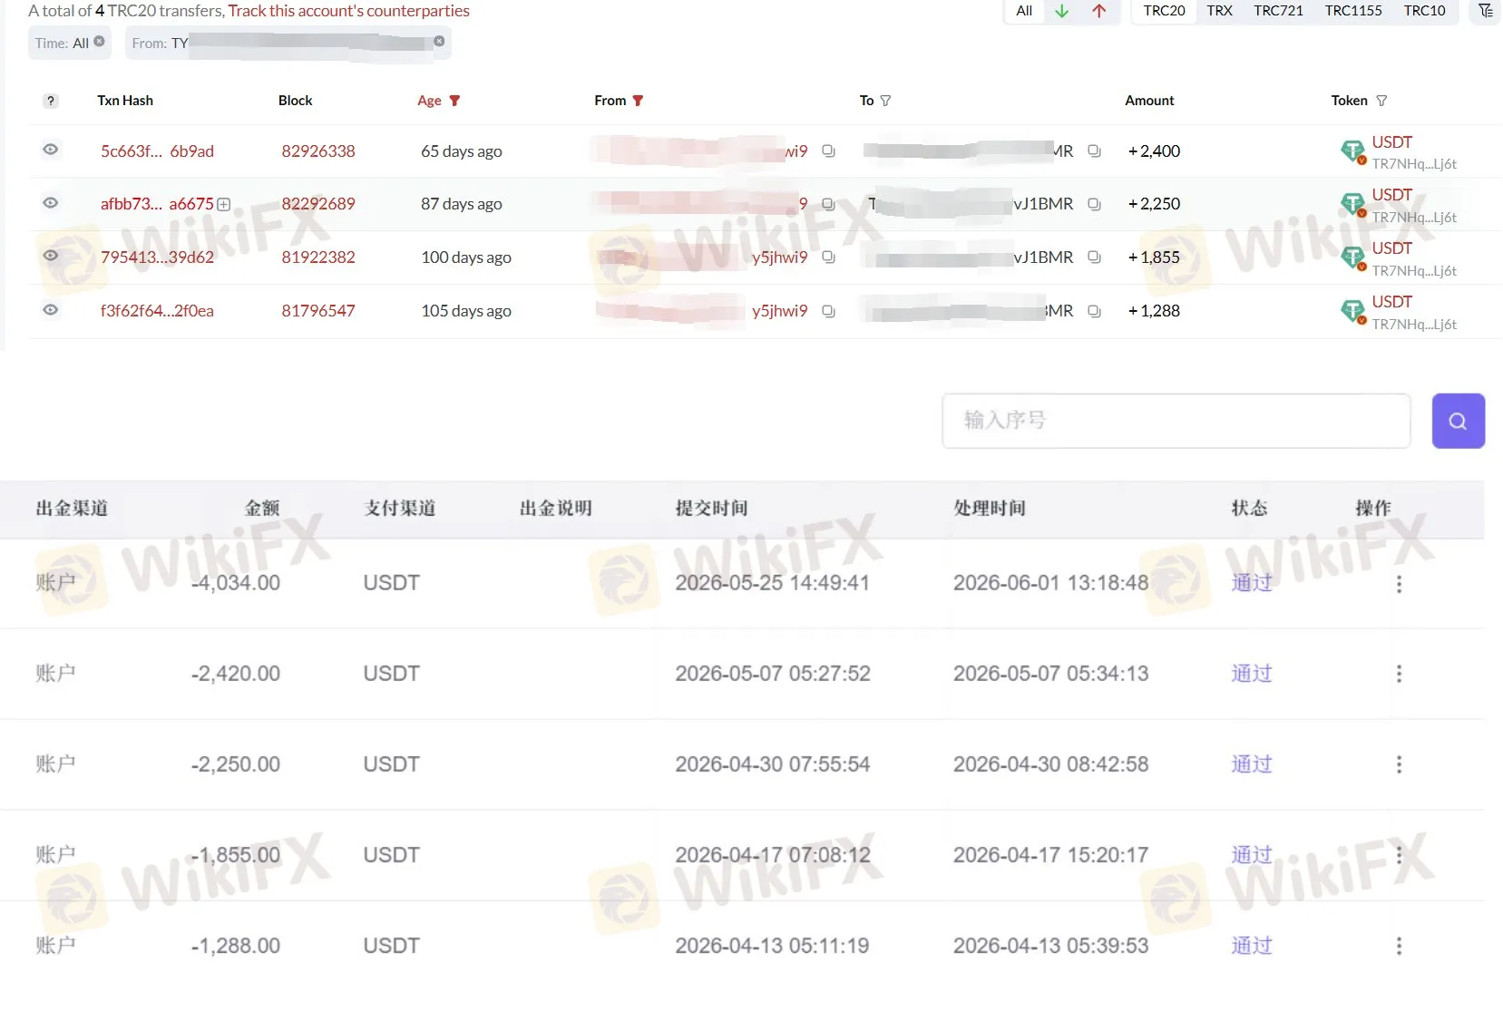Screen dimensions: 1503x1030
Task: Copy To address in the +1,288 row
Action: [x=1094, y=311]
